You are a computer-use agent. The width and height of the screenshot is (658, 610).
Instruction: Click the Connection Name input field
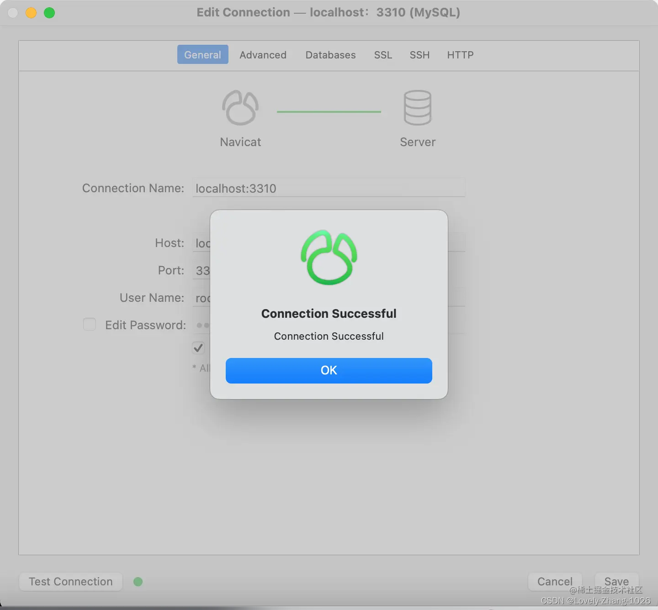[329, 188]
